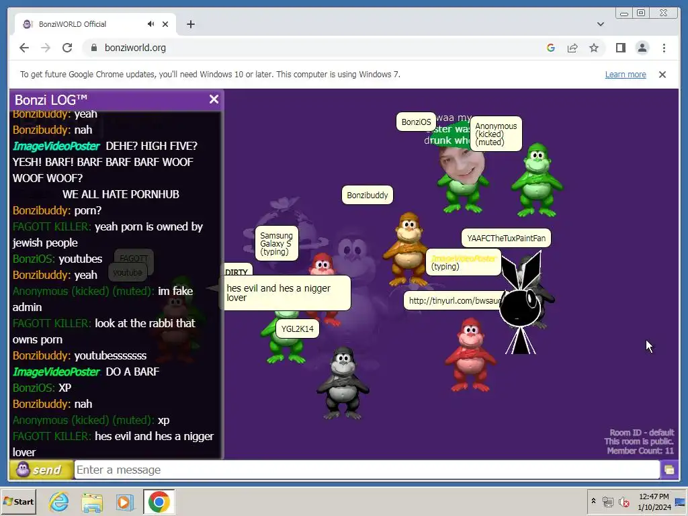Click the log line 'Bonzibuddy: youtubessssss'
This screenshot has width=688, height=516.
click(x=79, y=355)
